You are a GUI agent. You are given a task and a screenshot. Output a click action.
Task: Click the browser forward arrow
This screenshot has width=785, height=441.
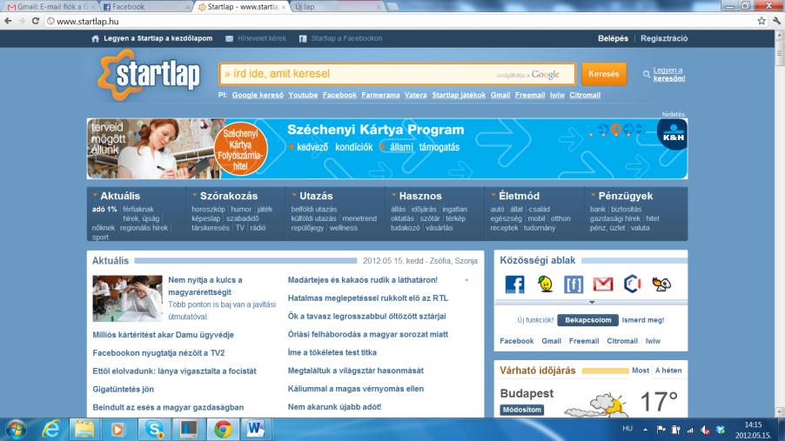(22, 21)
